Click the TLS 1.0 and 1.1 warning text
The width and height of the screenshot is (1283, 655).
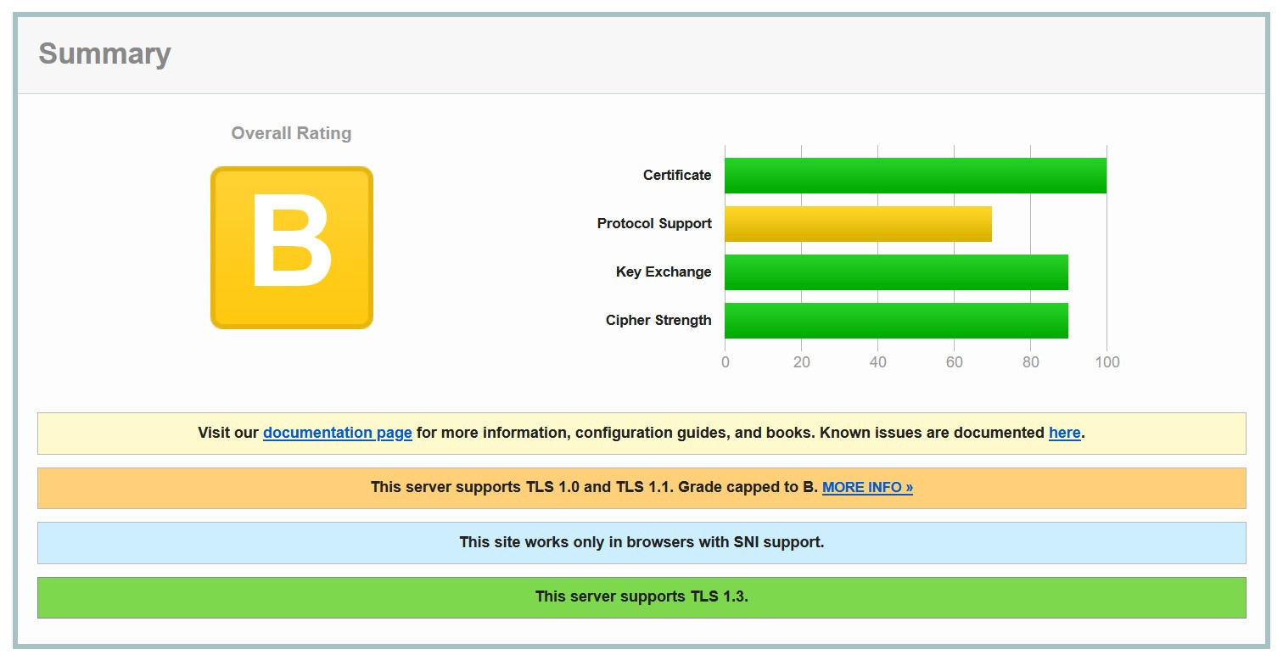pos(594,488)
